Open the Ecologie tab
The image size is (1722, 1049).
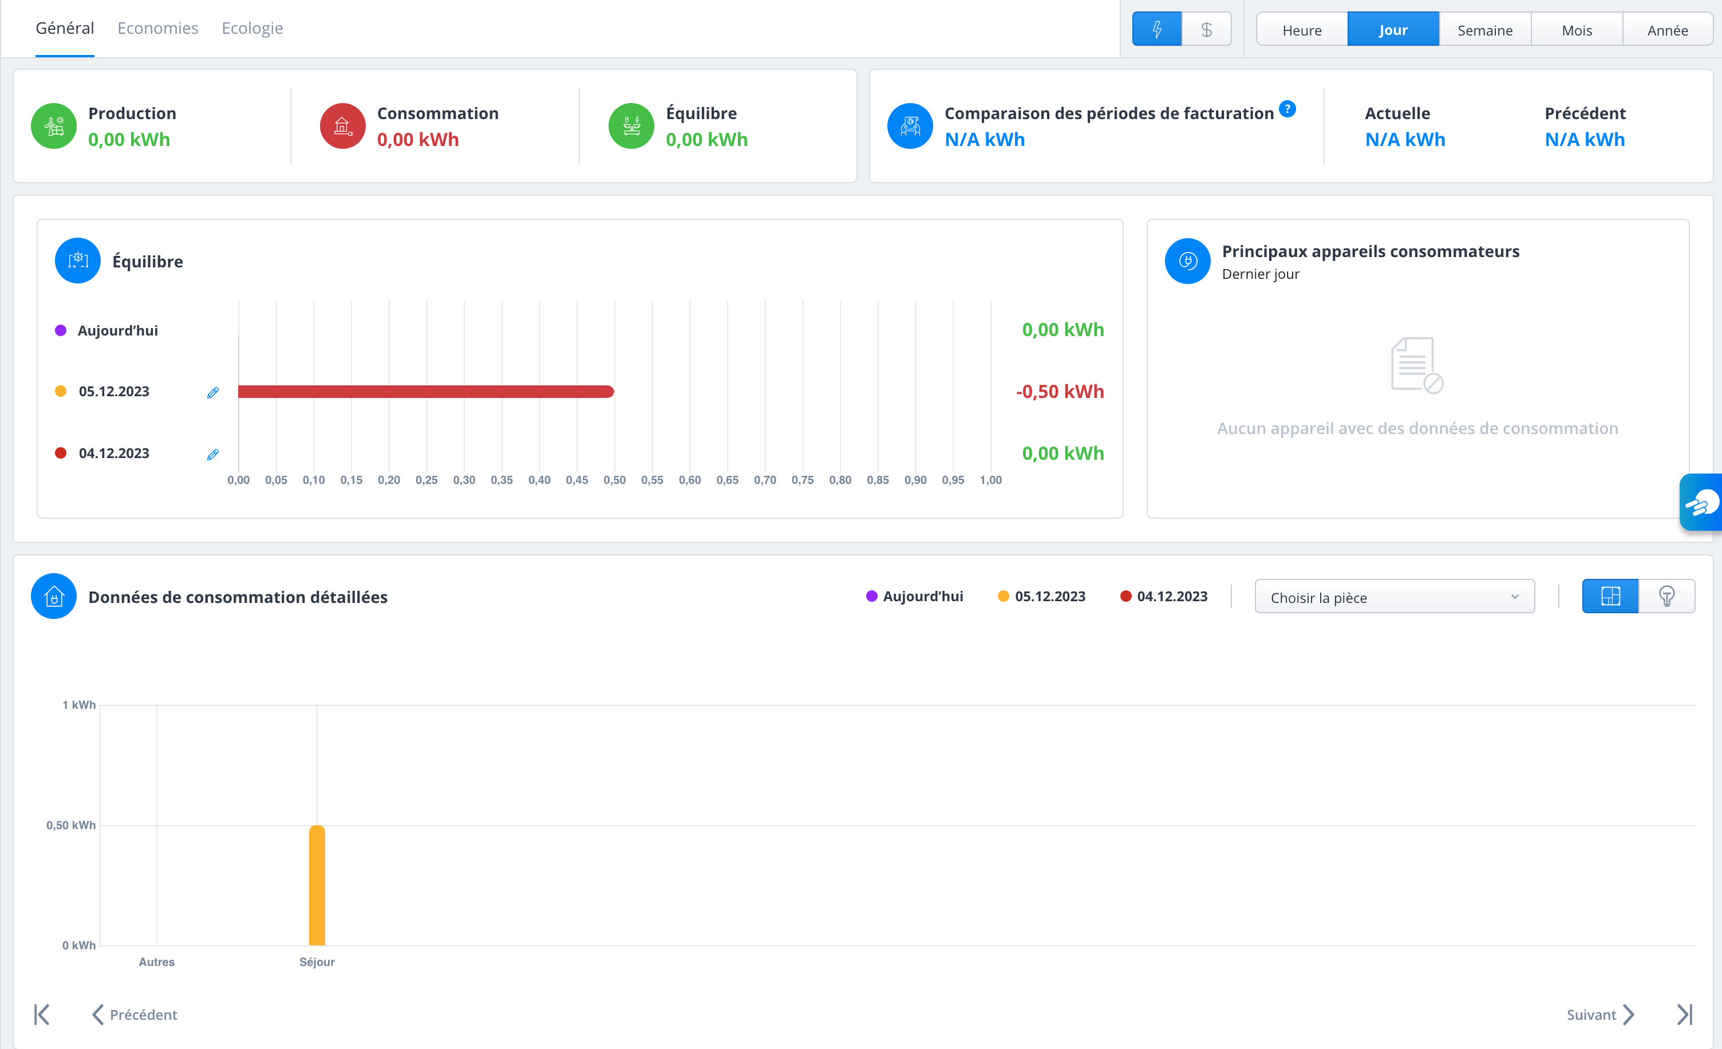click(x=252, y=28)
